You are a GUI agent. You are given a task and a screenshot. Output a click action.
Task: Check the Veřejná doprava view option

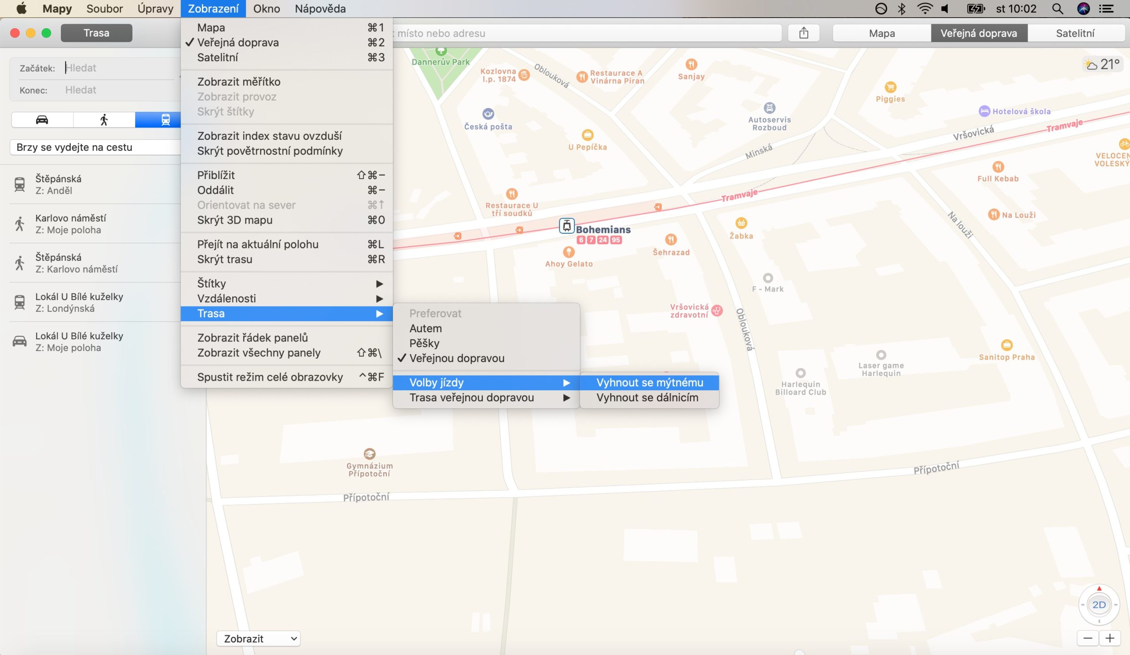(x=237, y=42)
